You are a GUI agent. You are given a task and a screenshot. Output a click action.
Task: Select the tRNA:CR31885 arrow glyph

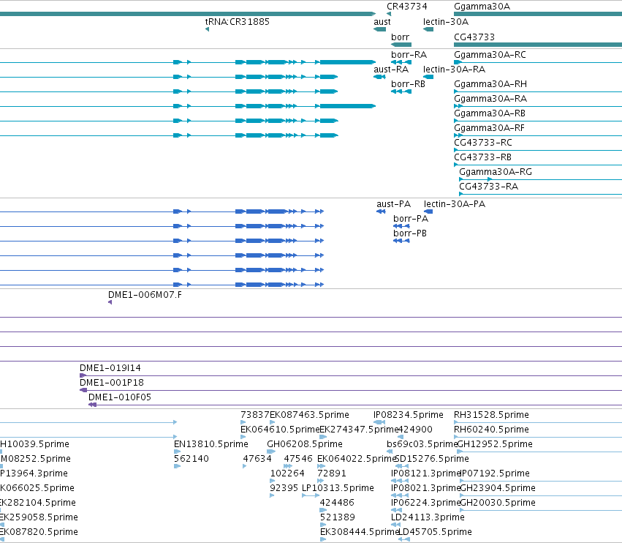(207, 29)
